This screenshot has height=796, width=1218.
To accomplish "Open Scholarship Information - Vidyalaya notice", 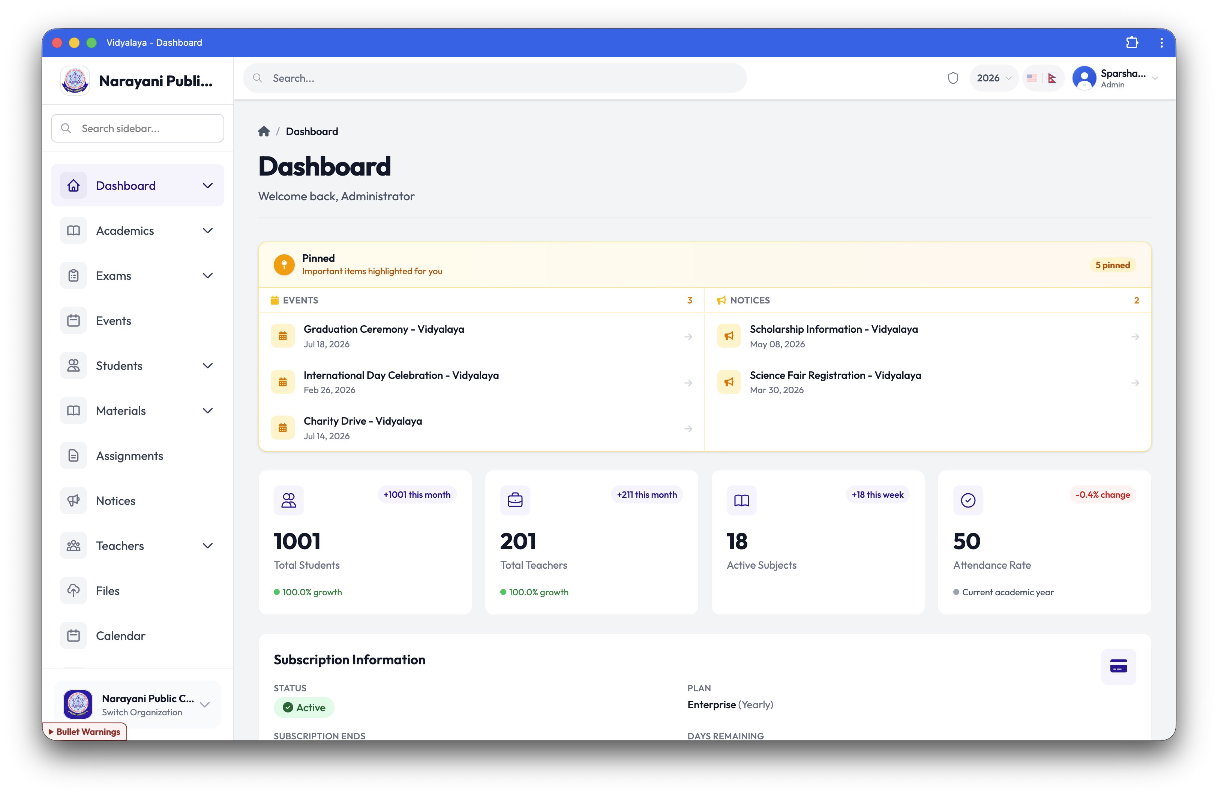I will click(x=928, y=336).
